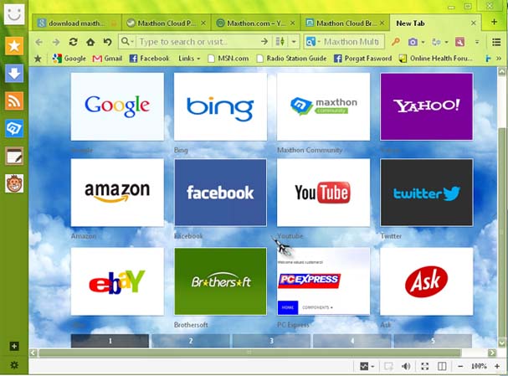Open the Radio Station Guide bookmark
508x376 pixels.
(x=291, y=59)
